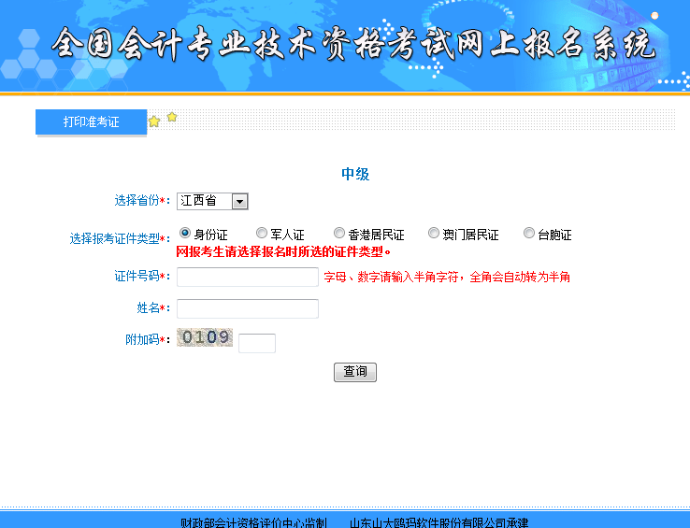Select the 身份证 radio button
The image size is (690, 528).
(x=185, y=233)
